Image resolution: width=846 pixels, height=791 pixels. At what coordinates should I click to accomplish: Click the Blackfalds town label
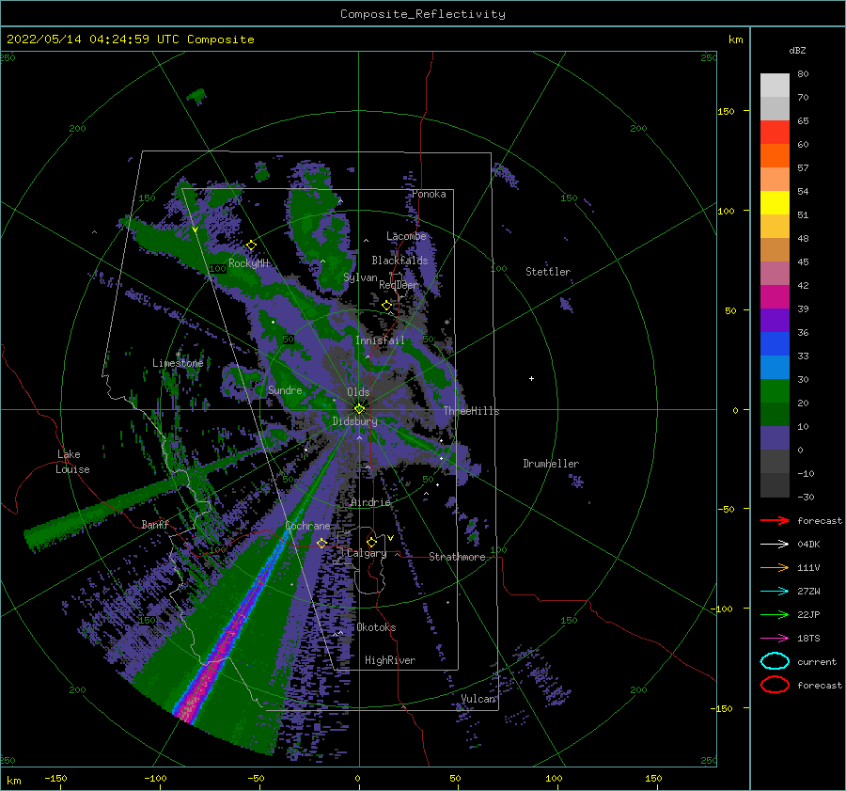coord(399,261)
